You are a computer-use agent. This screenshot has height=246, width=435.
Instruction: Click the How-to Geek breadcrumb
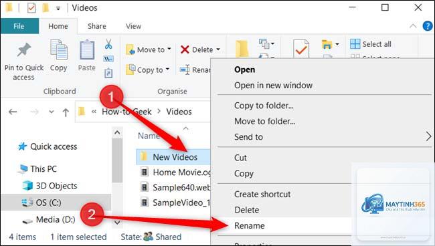pos(126,112)
